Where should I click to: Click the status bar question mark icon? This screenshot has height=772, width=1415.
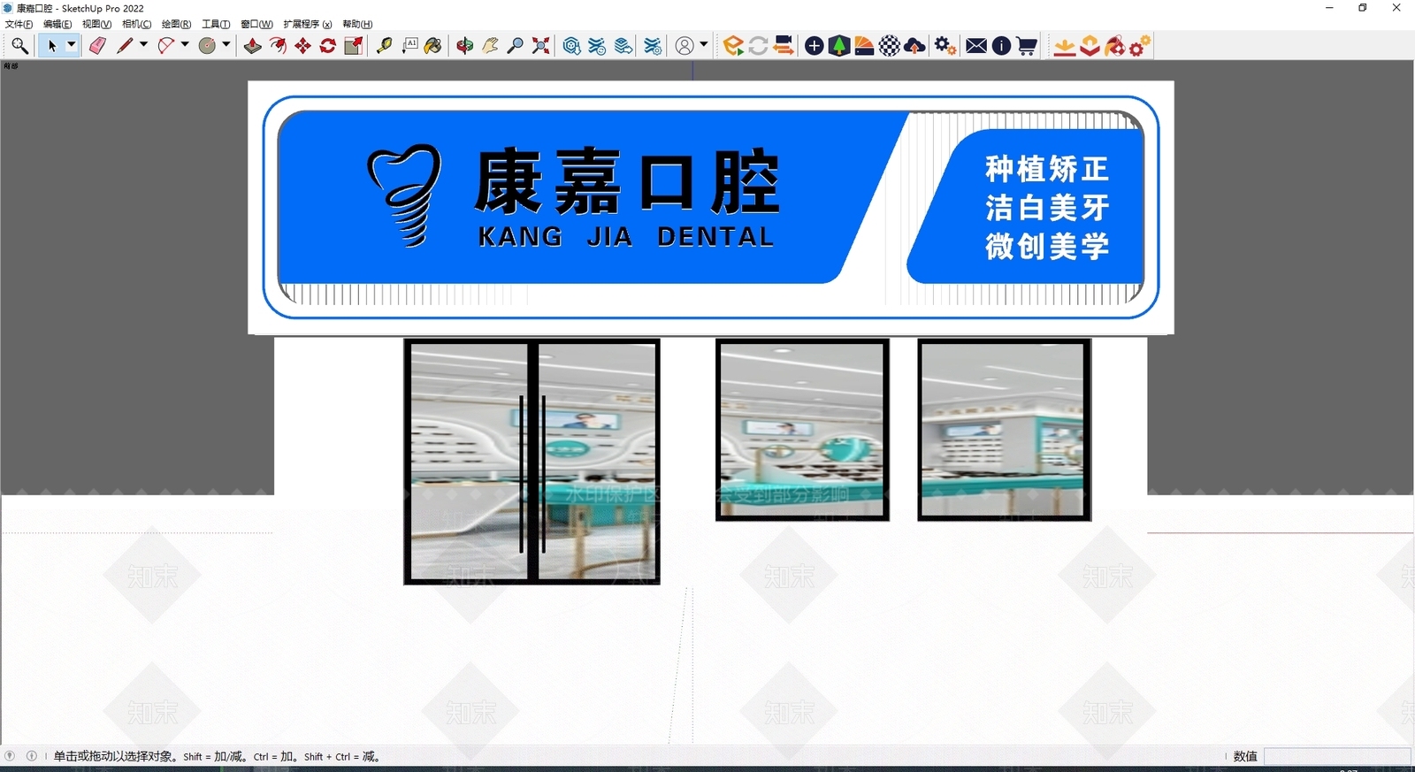coord(10,756)
